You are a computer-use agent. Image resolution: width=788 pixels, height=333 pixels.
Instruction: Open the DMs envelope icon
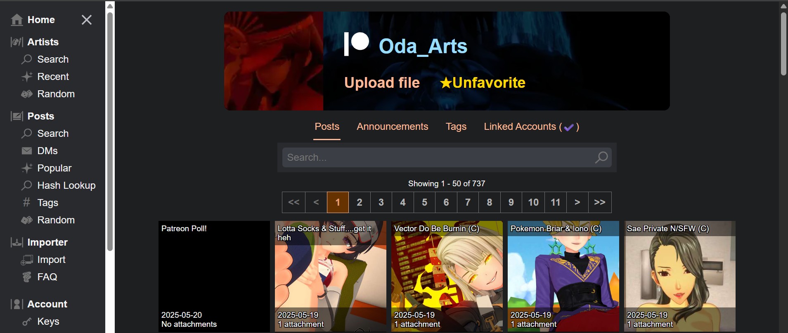[27, 151]
